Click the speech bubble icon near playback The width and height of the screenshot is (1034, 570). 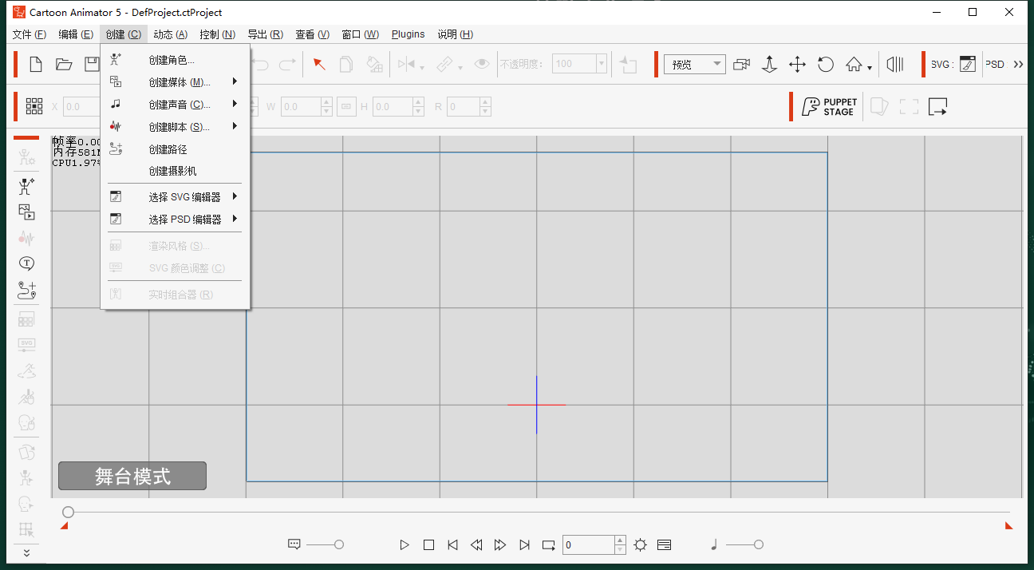294,544
